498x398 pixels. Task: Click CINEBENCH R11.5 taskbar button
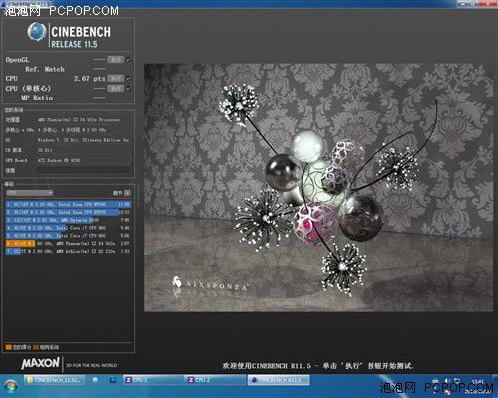point(279,380)
